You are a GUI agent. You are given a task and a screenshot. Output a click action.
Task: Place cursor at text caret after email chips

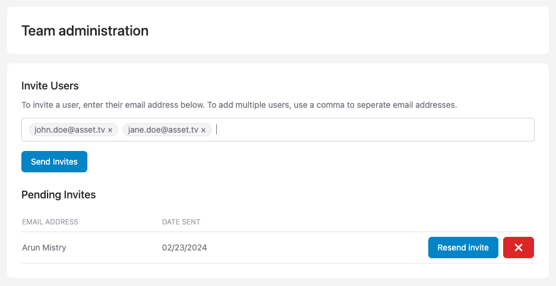coord(217,130)
